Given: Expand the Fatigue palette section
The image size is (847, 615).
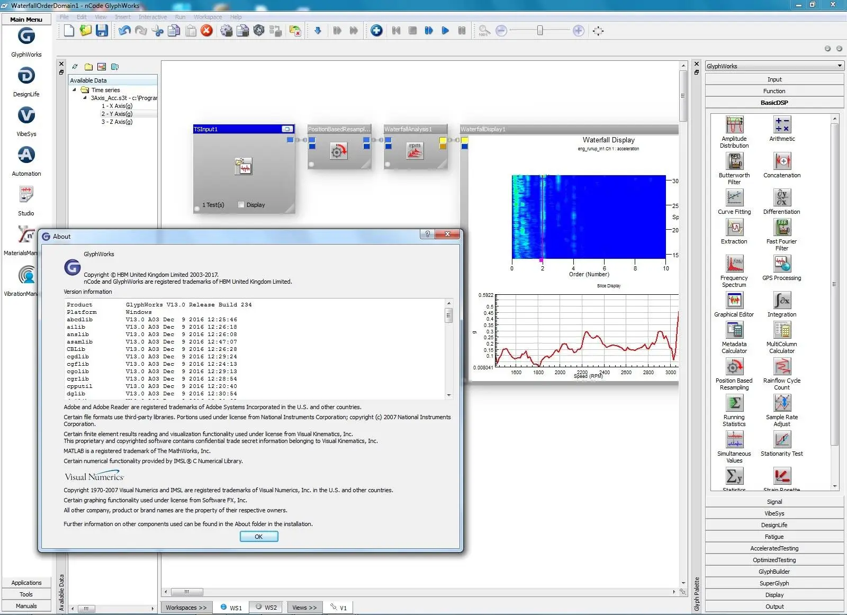Looking at the screenshot, I should [x=774, y=537].
